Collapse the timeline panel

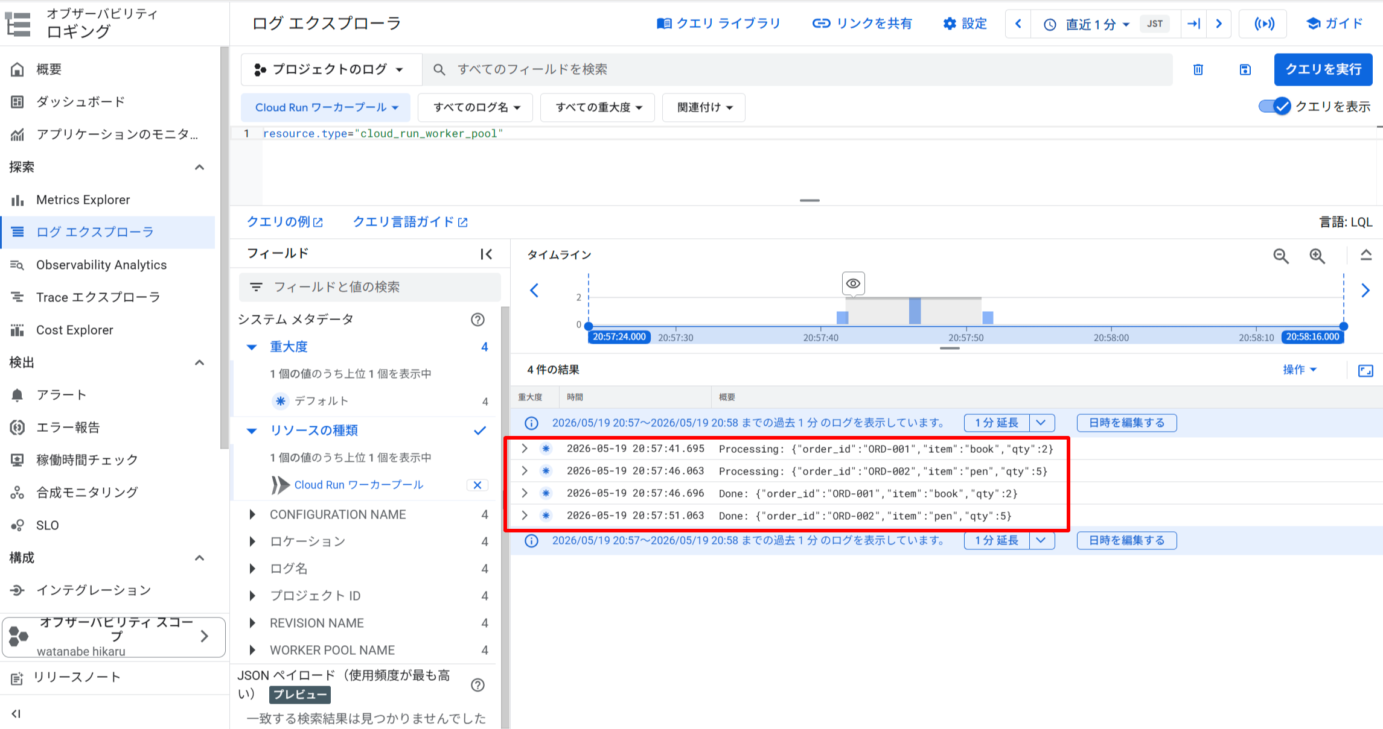click(x=1366, y=255)
